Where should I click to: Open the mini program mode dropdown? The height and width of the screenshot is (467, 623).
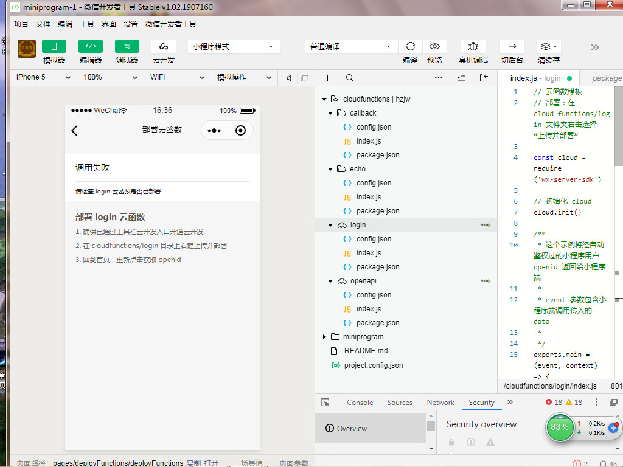(234, 47)
